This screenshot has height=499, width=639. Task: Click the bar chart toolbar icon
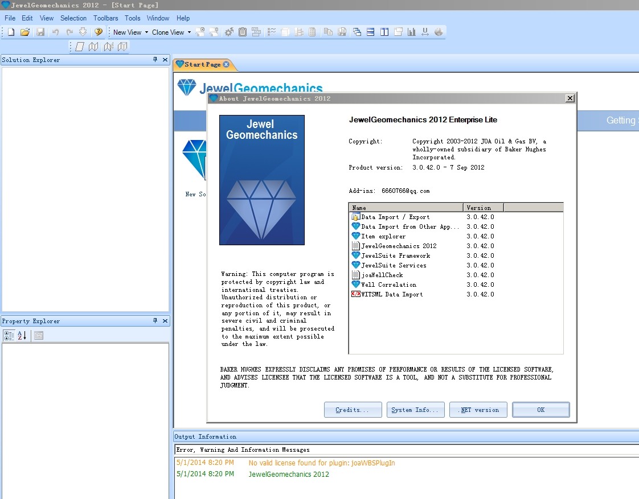tap(412, 32)
